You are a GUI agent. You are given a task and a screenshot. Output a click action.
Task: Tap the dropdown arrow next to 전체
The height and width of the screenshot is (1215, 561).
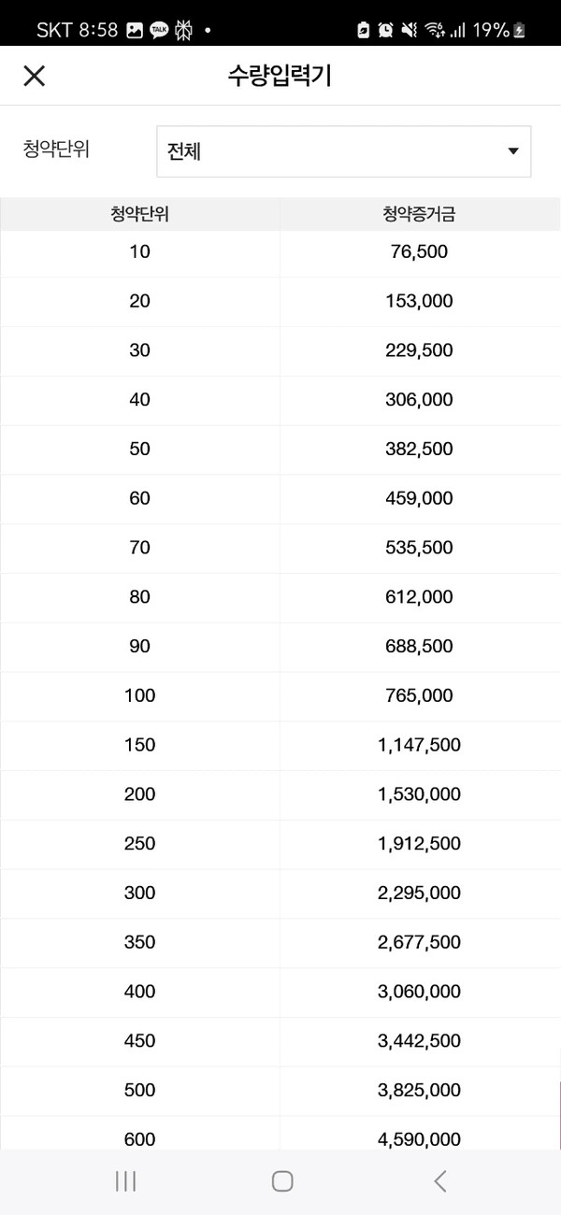pos(512,151)
